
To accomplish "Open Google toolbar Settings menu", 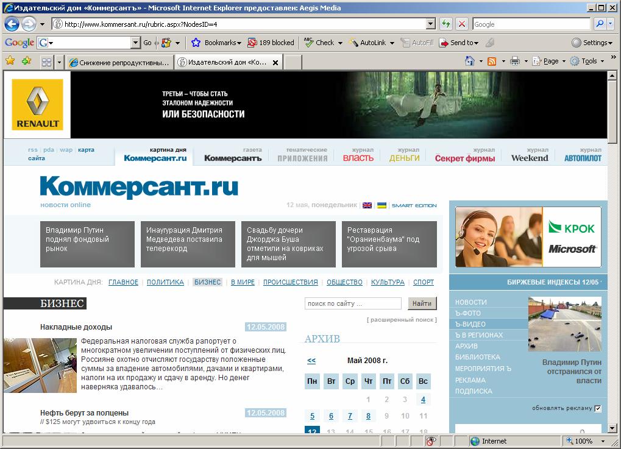I will click(592, 43).
